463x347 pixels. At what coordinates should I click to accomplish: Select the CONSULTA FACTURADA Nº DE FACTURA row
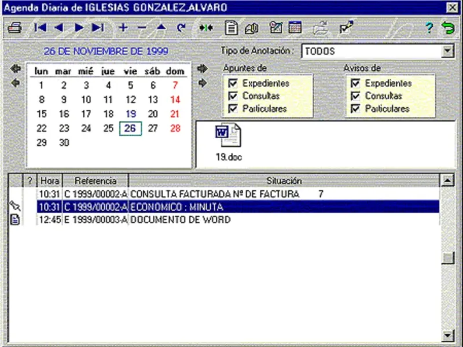(238, 194)
